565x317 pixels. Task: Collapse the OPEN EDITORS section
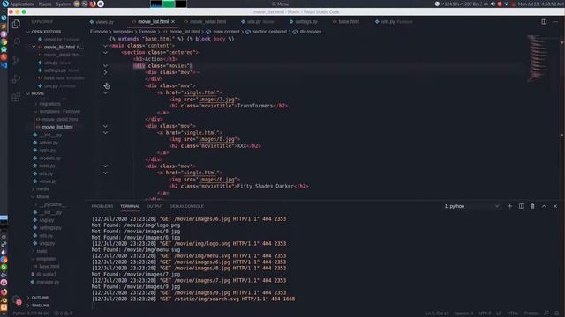[46, 32]
